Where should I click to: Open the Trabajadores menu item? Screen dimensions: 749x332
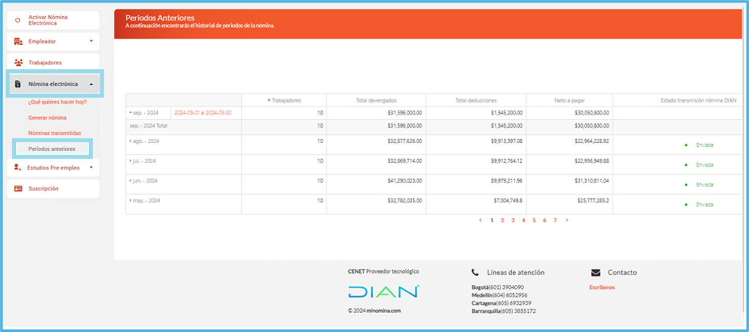click(53, 62)
